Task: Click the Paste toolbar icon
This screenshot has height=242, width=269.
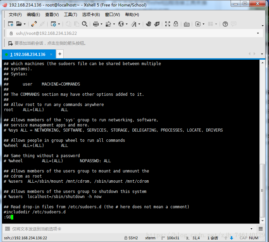Action: click(x=77, y=24)
